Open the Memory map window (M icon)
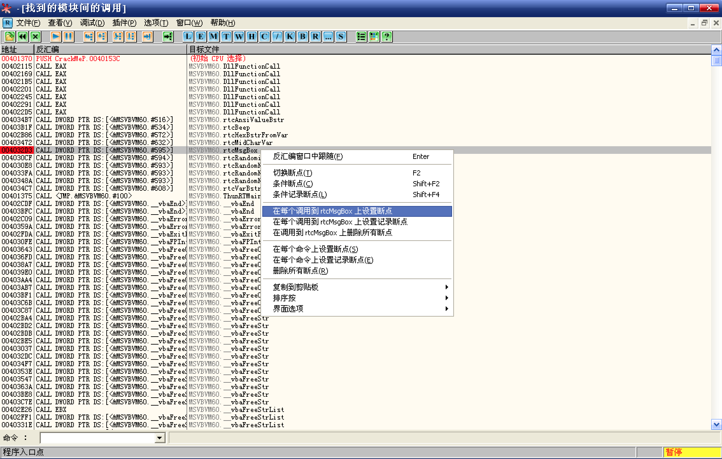The height and width of the screenshot is (459, 722). coord(214,37)
